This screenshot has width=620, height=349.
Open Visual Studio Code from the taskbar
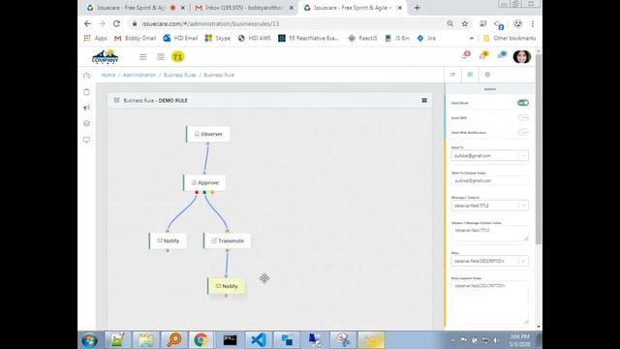click(259, 340)
